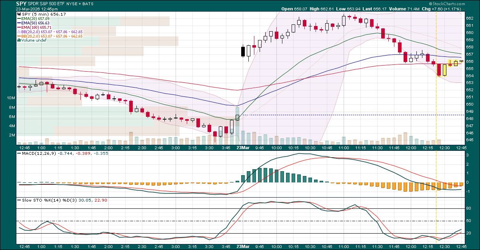
Task: Click the -1 MACD axis label
Action: coord(469,191)
